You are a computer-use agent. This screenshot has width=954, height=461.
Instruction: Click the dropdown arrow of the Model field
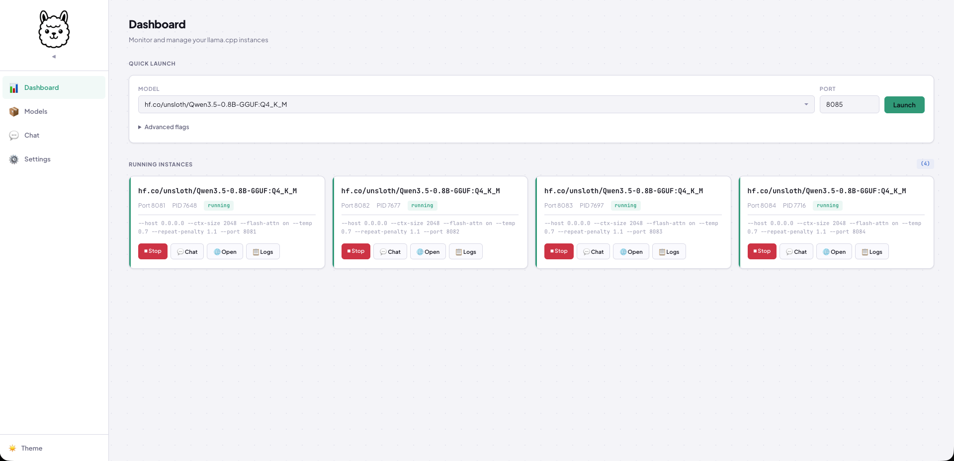click(x=806, y=104)
